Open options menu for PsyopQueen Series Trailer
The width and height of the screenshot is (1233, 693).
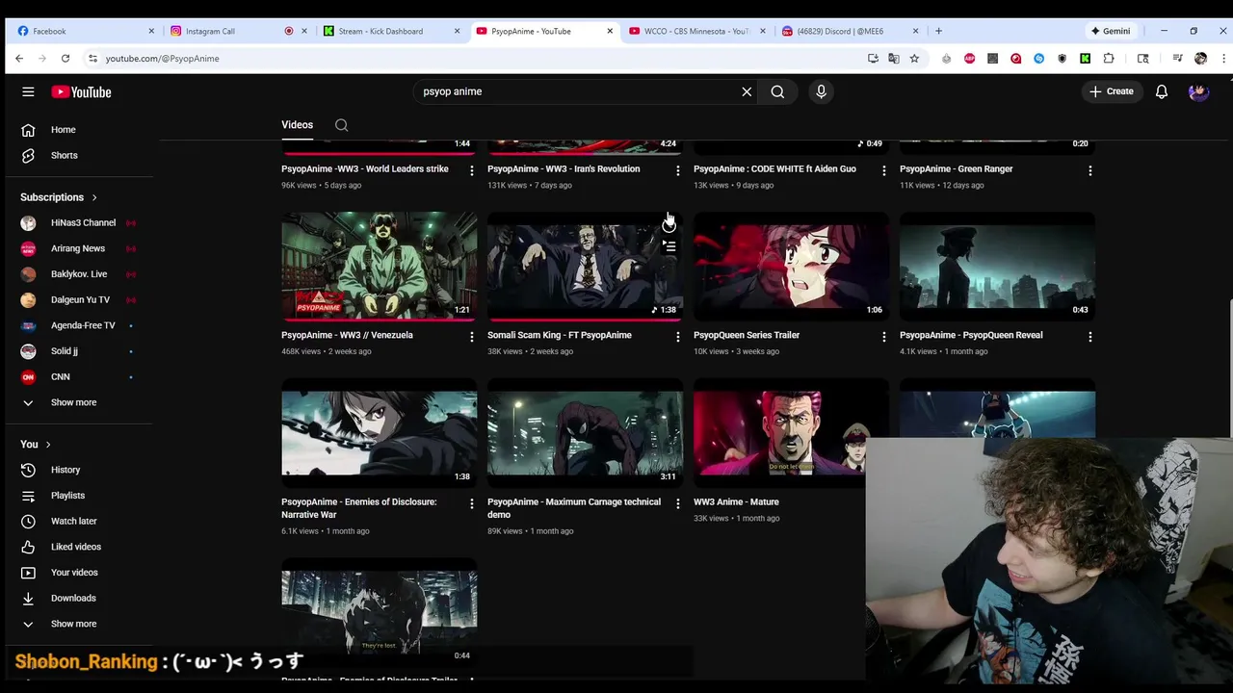pos(883,337)
